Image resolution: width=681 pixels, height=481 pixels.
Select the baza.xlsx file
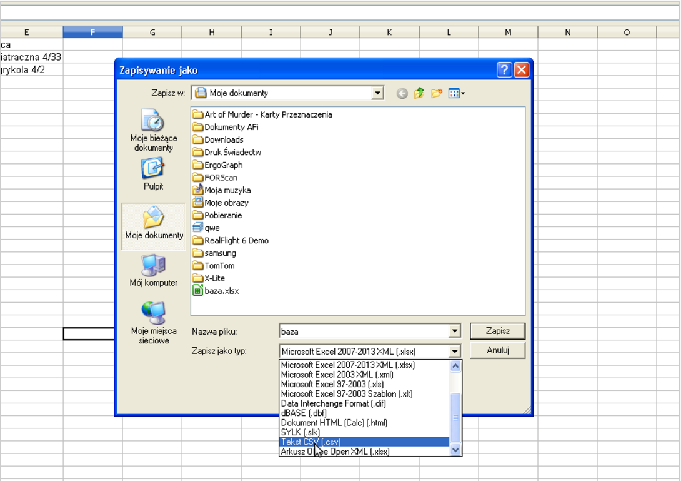pyautogui.click(x=216, y=291)
